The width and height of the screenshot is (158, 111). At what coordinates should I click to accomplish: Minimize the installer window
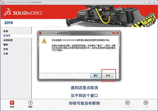click(x=145, y=3)
